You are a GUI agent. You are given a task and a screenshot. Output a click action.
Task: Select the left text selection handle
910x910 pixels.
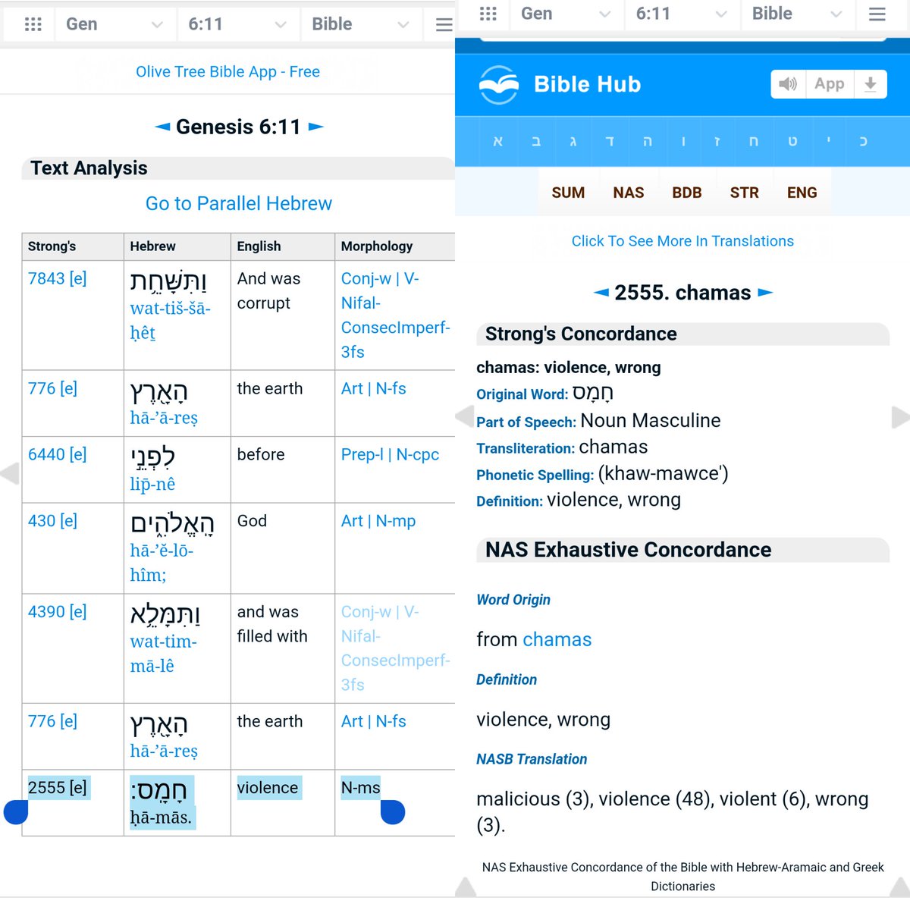coord(16,812)
